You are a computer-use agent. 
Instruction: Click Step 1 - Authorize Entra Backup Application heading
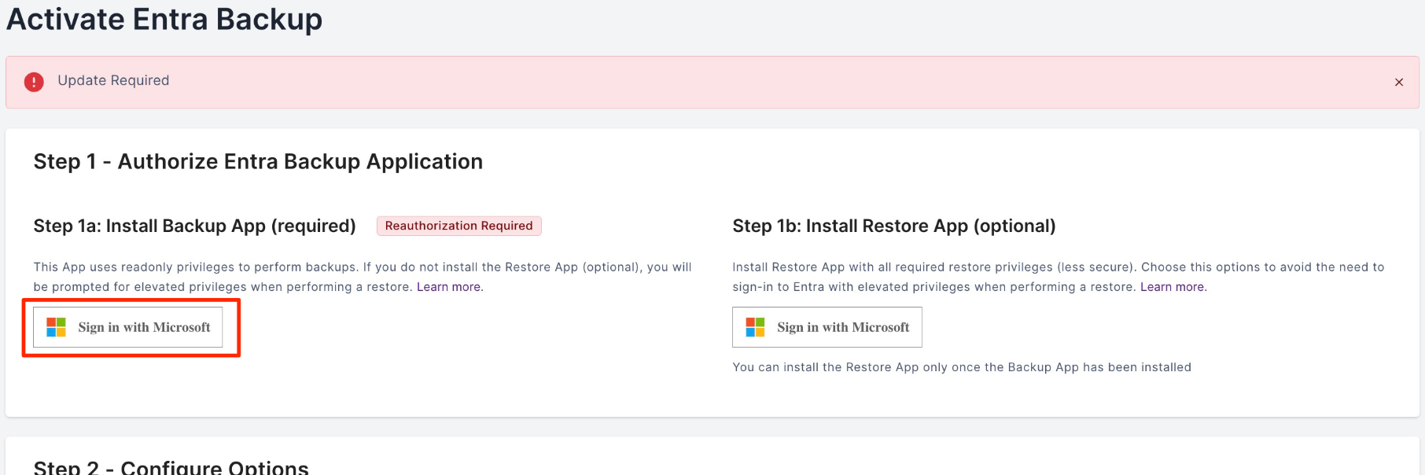(x=258, y=161)
